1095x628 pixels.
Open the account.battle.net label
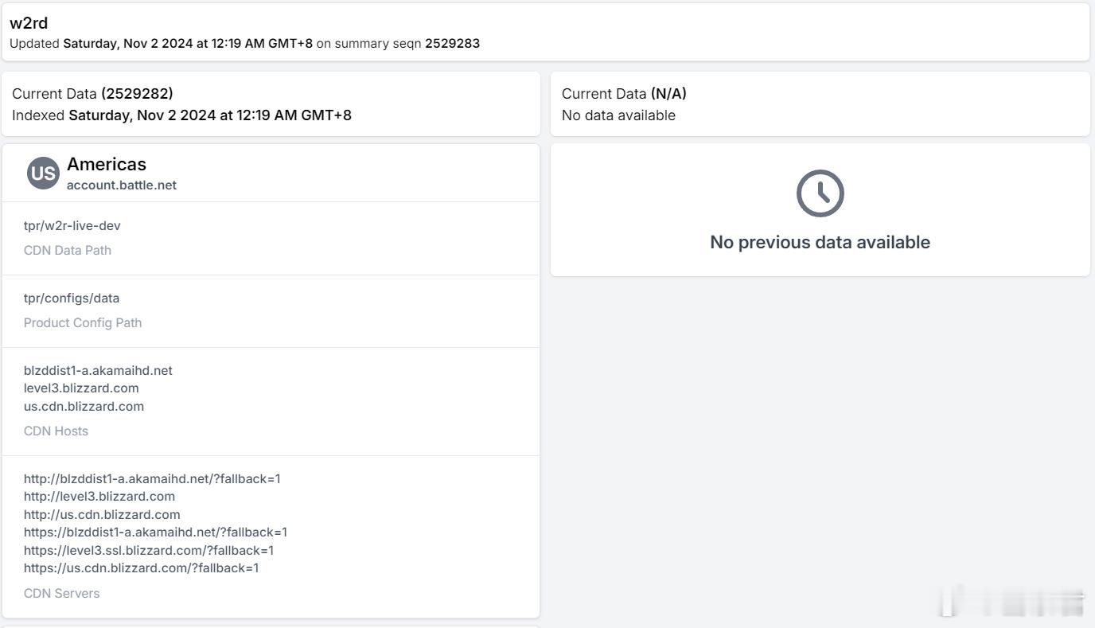[122, 185]
